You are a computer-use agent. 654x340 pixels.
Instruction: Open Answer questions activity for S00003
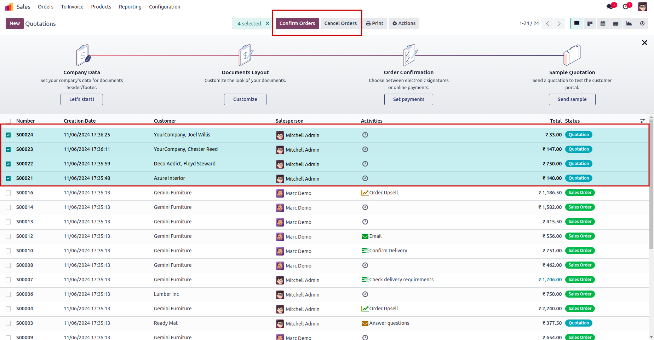coord(385,323)
